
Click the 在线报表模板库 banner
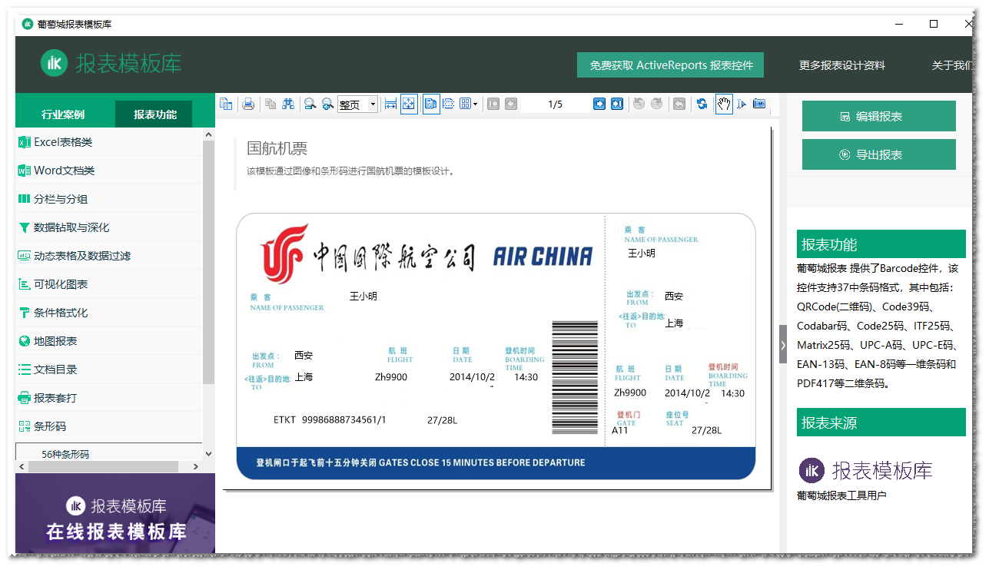click(x=115, y=512)
